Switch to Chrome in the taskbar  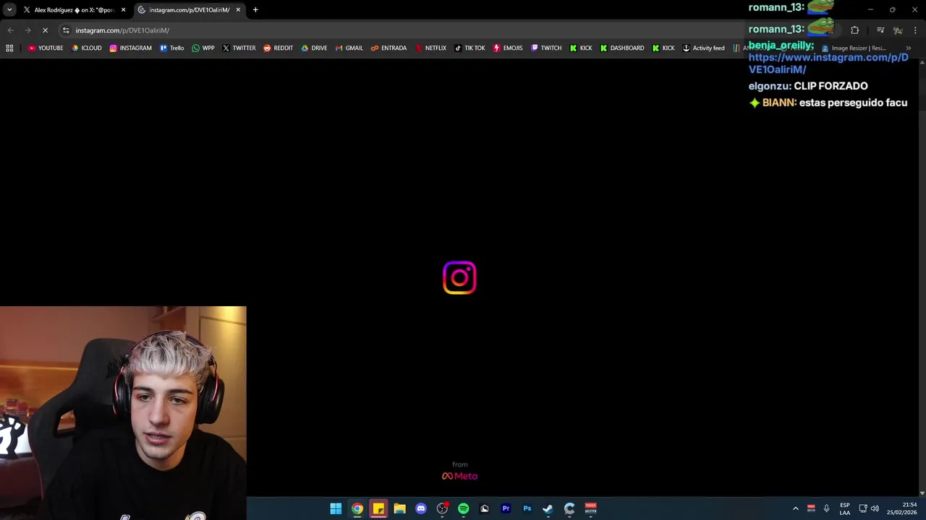point(357,508)
